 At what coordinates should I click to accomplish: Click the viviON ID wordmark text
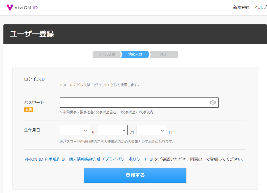pos(26,8)
